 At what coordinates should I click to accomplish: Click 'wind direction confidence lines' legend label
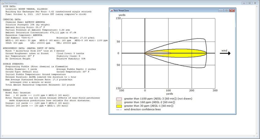142,109
